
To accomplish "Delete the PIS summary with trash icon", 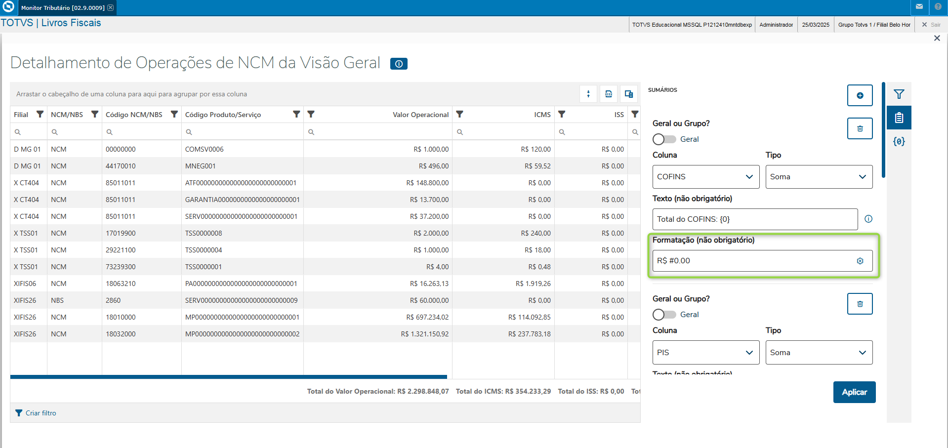I will [x=860, y=304].
